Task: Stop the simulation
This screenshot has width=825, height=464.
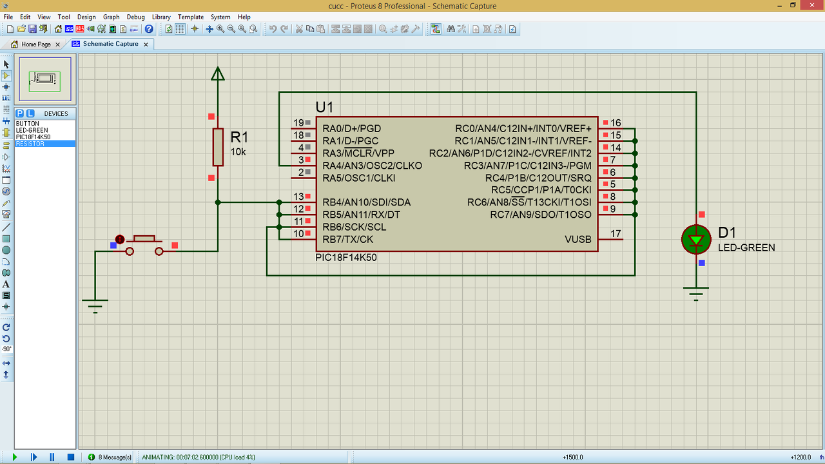Action: 71,457
